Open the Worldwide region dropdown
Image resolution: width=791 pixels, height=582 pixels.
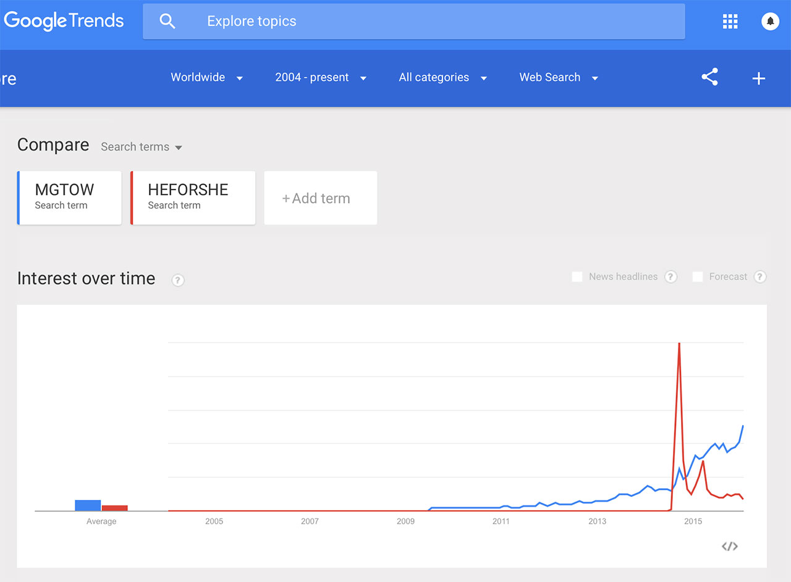pos(206,78)
